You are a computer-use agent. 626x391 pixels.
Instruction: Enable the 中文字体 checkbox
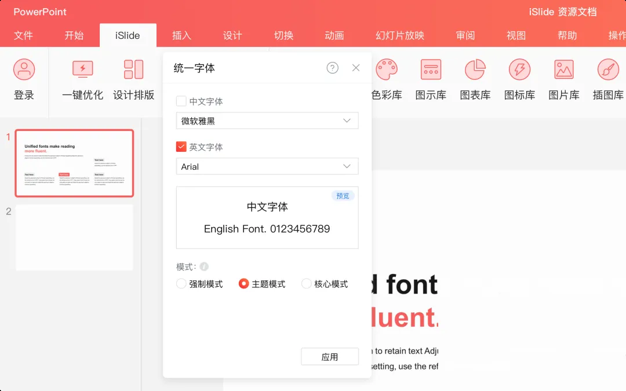(x=181, y=101)
